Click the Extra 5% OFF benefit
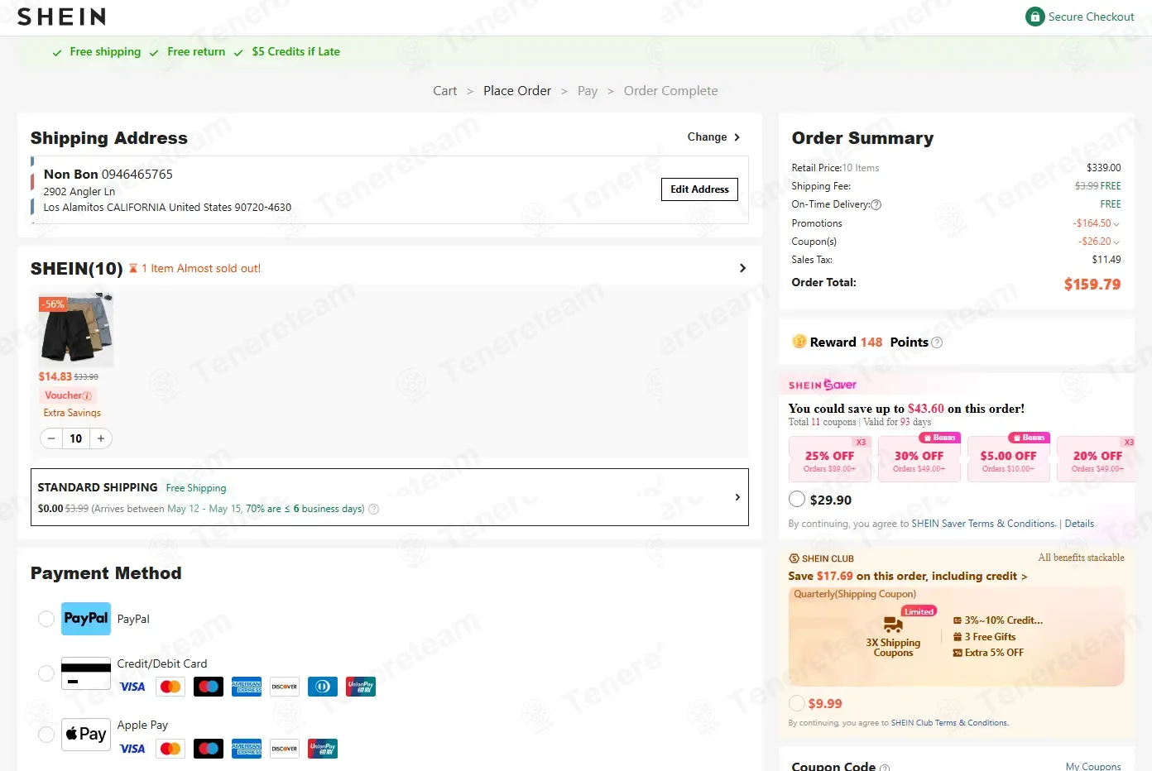The width and height of the screenshot is (1152, 771). [988, 653]
